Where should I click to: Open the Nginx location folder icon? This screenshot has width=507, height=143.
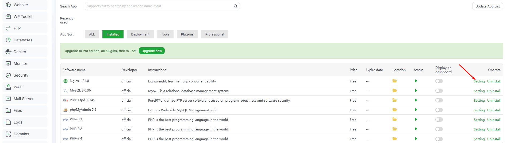(394, 81)
